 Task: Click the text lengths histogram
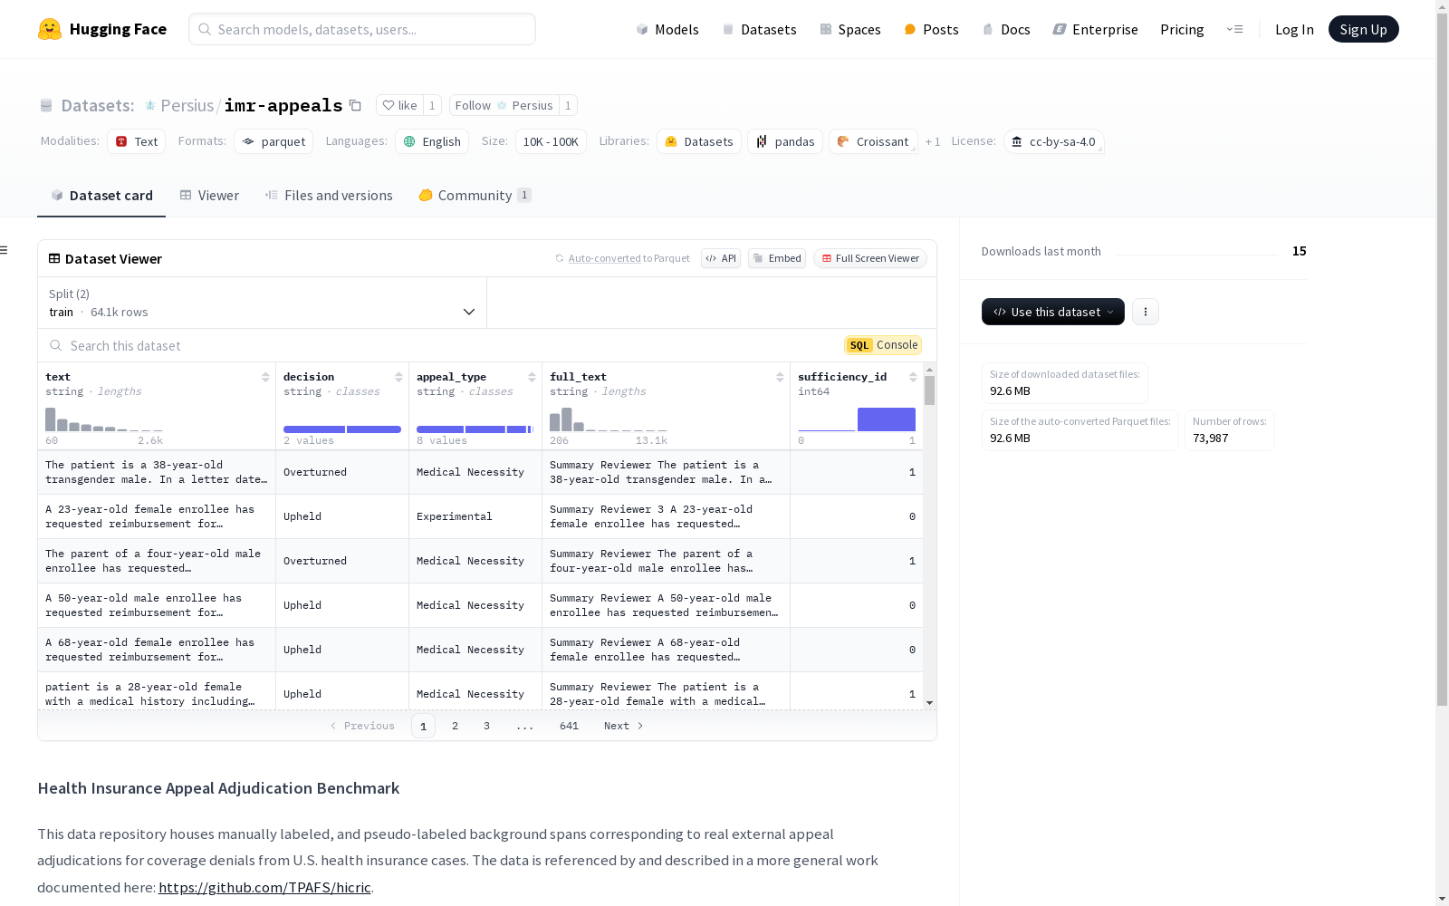pos(104,419)
